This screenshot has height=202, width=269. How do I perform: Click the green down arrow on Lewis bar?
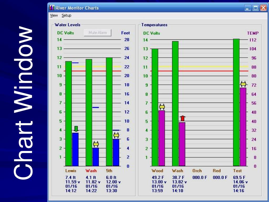(76, 129)
